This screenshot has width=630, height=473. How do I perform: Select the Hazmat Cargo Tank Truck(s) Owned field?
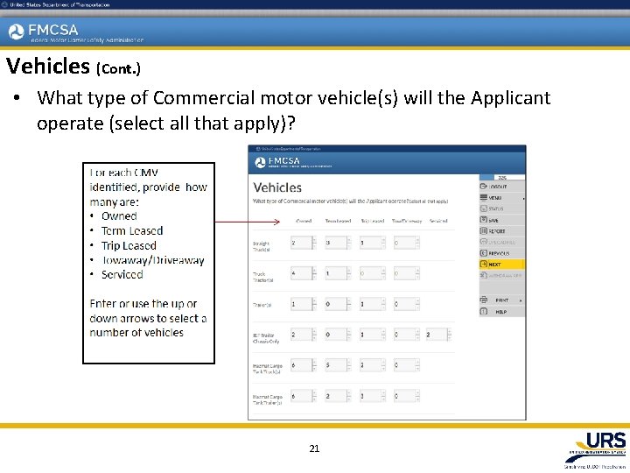304,364
